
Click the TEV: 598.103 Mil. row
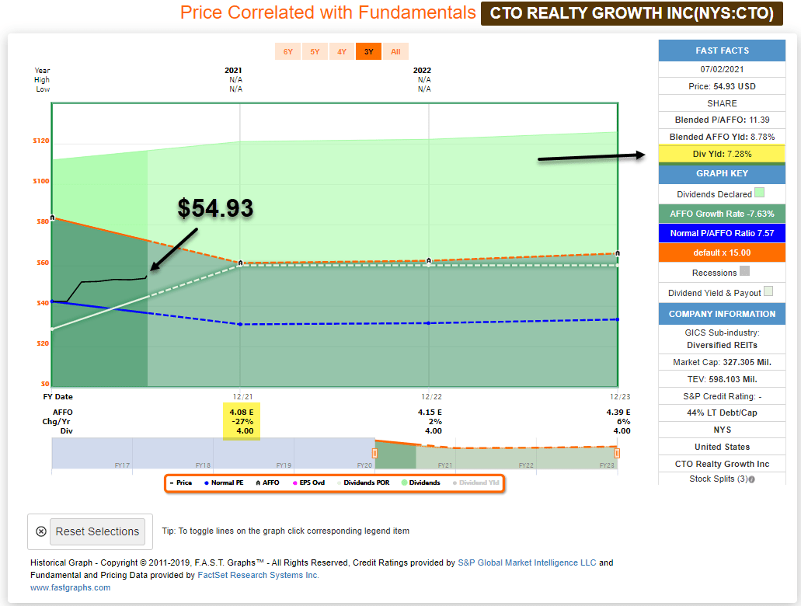(x=722, y=379)
